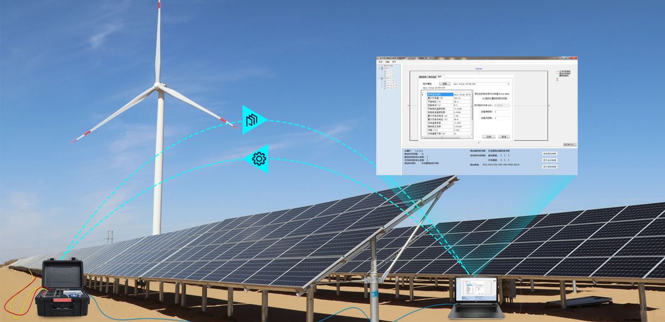Click the second group folder icon in tree
Screen dimensions: 665x322
pos(381,78)
